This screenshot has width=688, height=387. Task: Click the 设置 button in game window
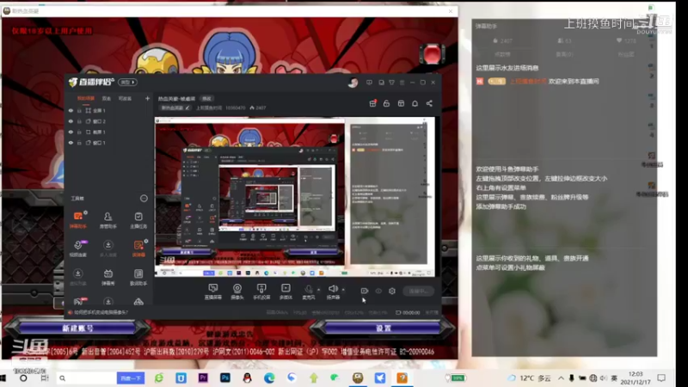[383, 328]
